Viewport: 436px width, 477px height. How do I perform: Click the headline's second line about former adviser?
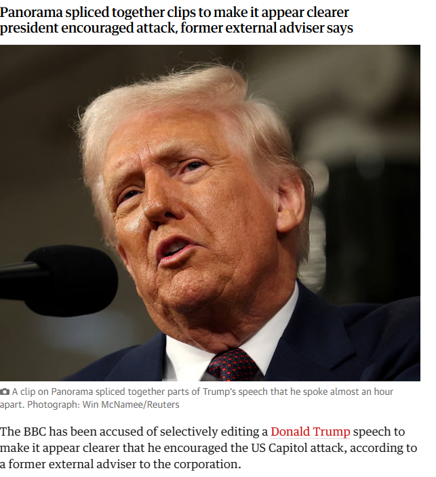click(176, 28)
